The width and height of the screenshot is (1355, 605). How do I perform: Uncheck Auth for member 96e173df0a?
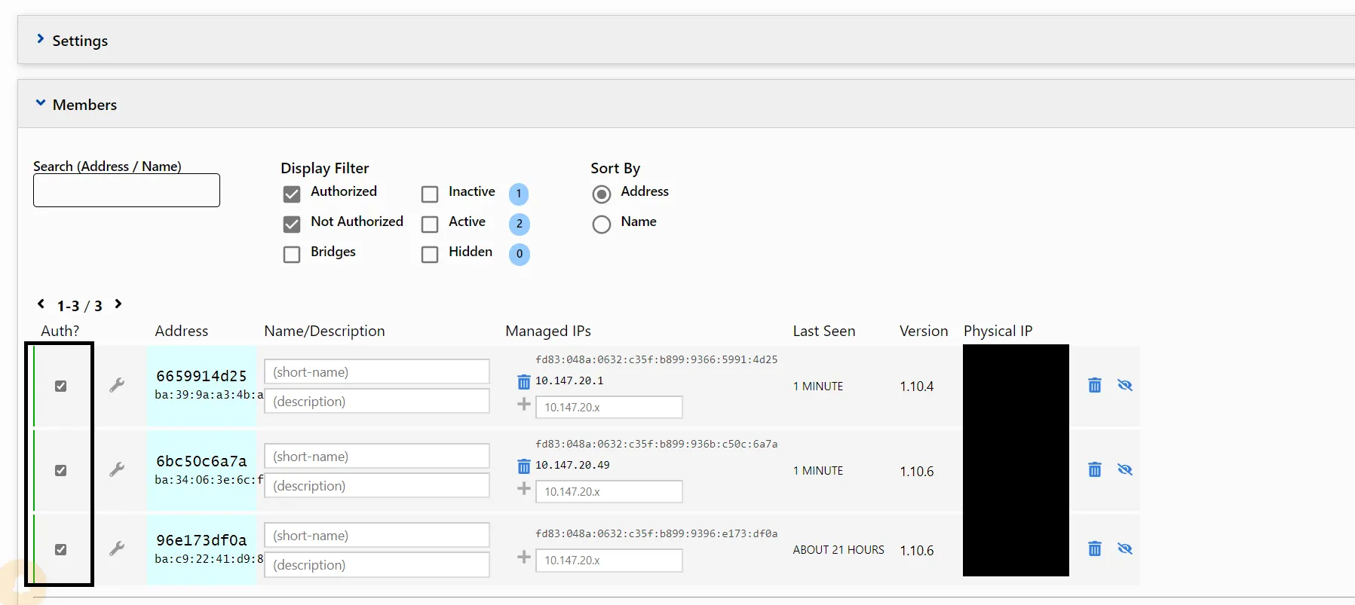click(x=61, y=550)
